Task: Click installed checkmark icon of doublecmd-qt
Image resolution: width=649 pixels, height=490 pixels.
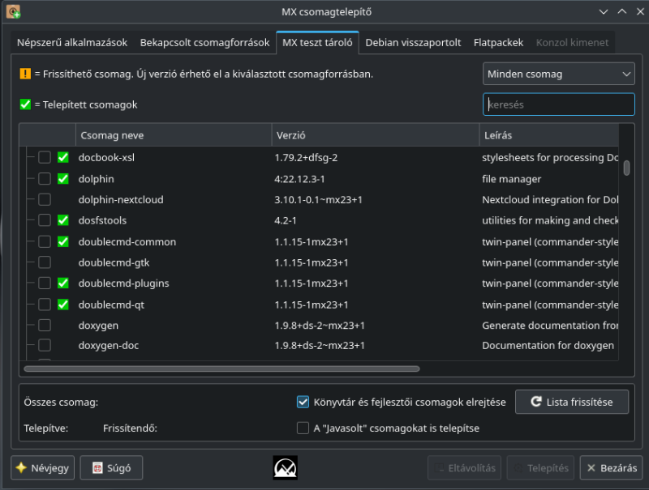Action: [63, 305]
